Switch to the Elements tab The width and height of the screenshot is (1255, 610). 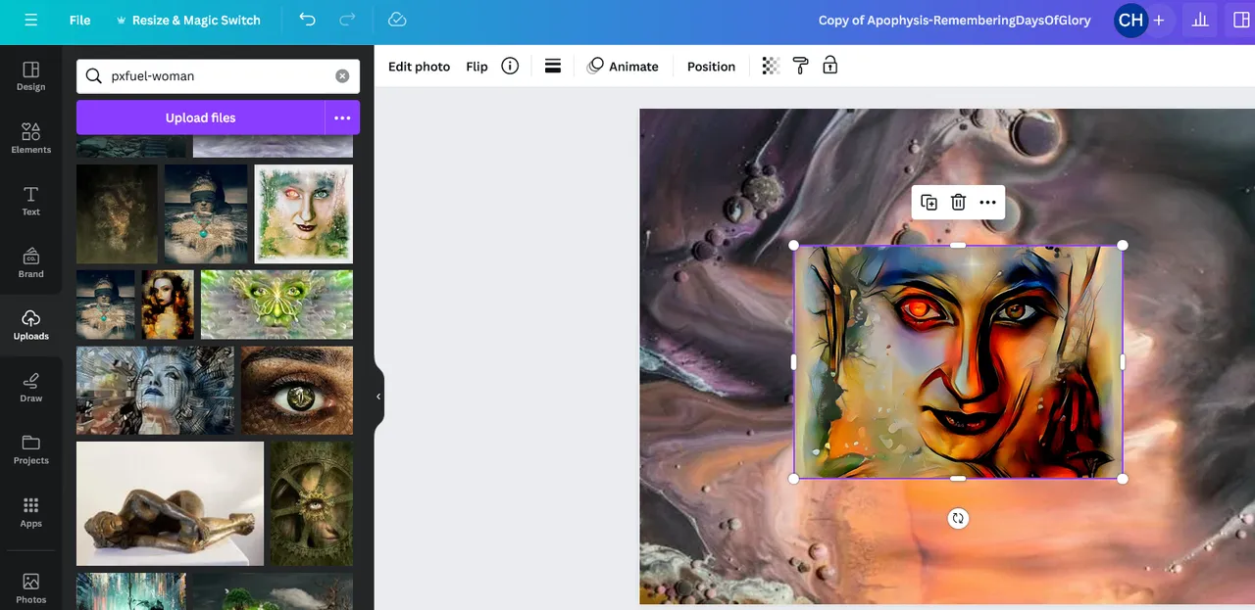(x=31, y=138)
